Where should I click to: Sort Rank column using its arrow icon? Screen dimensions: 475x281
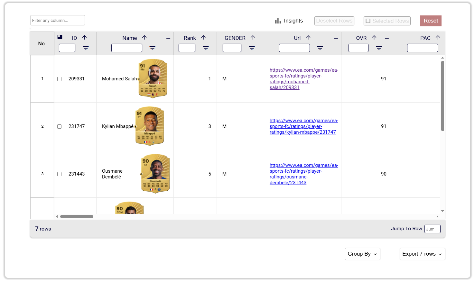click(x=203, y=38)
